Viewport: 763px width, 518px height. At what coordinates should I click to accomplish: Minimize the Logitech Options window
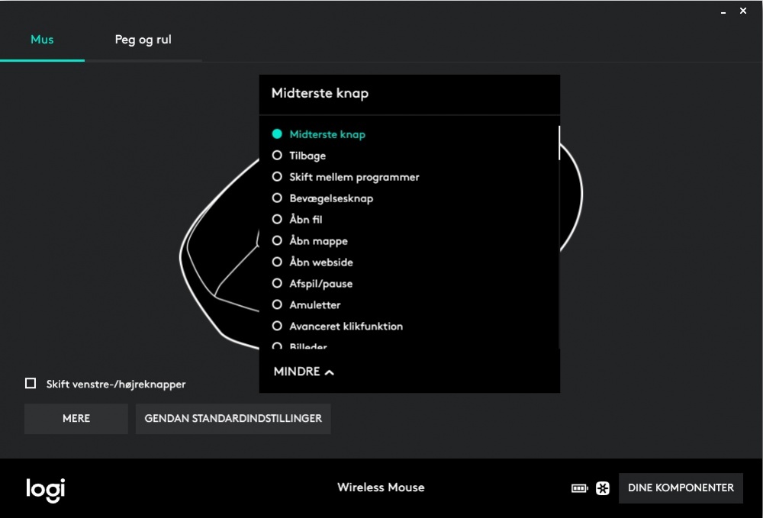723,11
